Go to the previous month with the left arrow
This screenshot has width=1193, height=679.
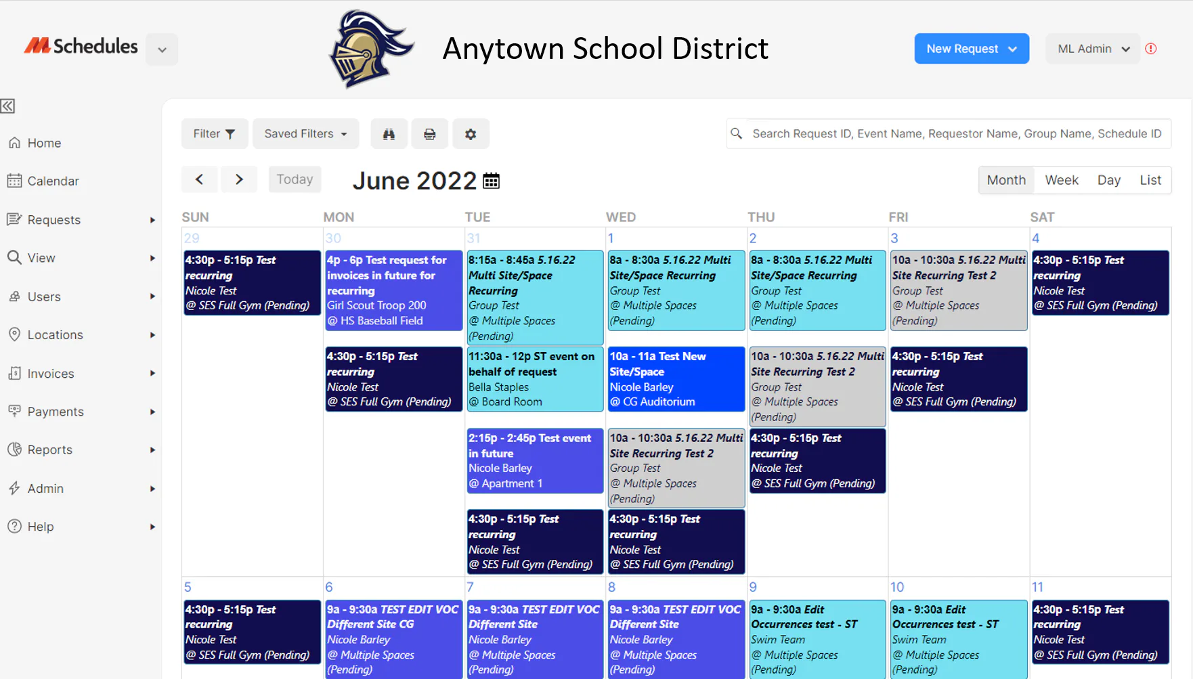[199, 179]
